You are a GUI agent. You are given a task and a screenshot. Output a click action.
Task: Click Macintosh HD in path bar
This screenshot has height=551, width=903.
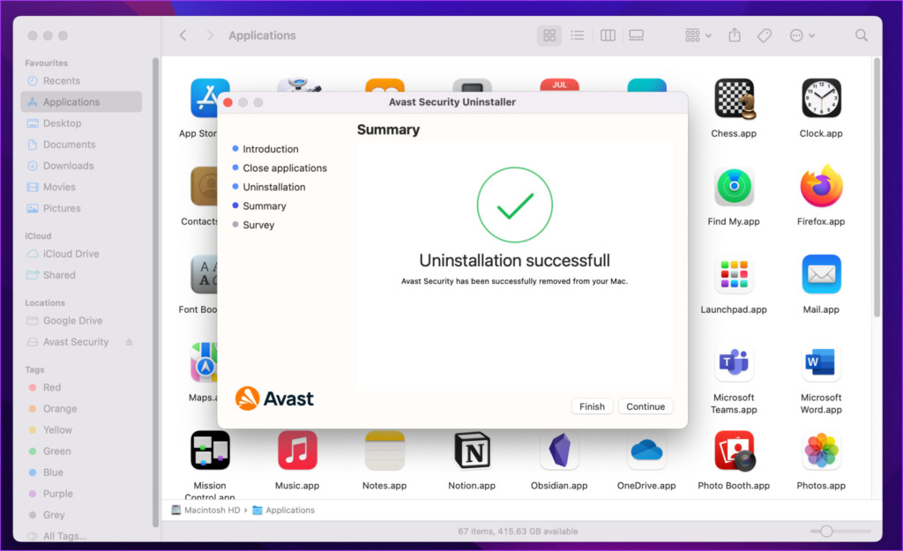pyautogui.click(x=206, y=510)
